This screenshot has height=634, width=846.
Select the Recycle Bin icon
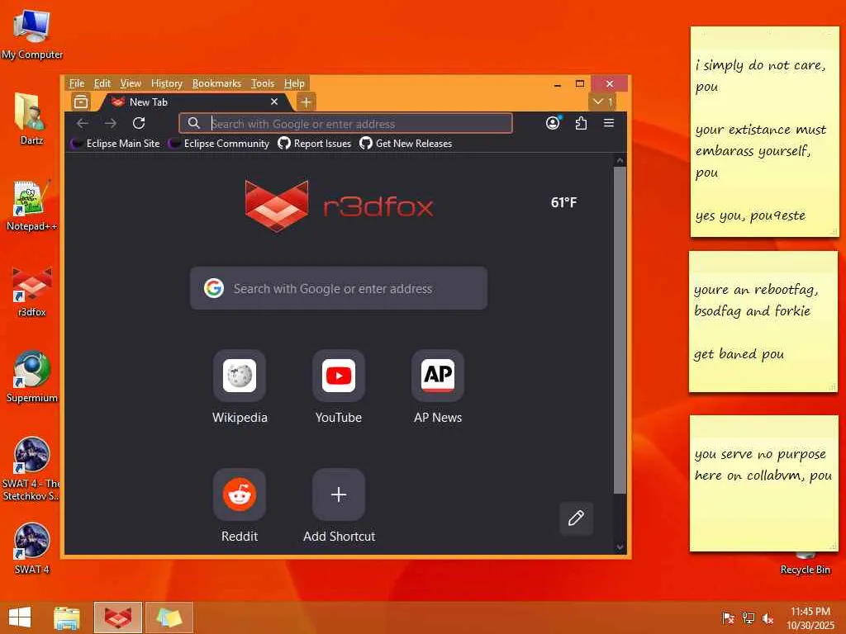(805, 563)
